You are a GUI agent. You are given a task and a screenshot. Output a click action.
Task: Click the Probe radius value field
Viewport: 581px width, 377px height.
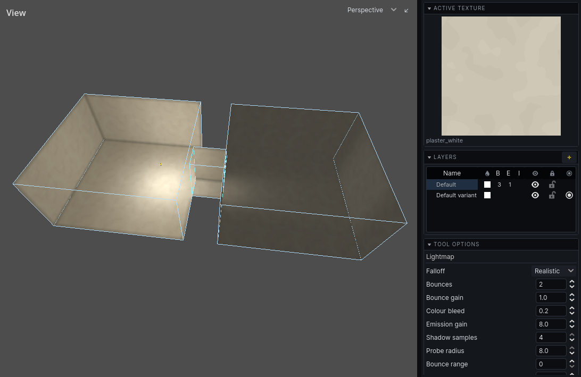[x=551, y=351]
